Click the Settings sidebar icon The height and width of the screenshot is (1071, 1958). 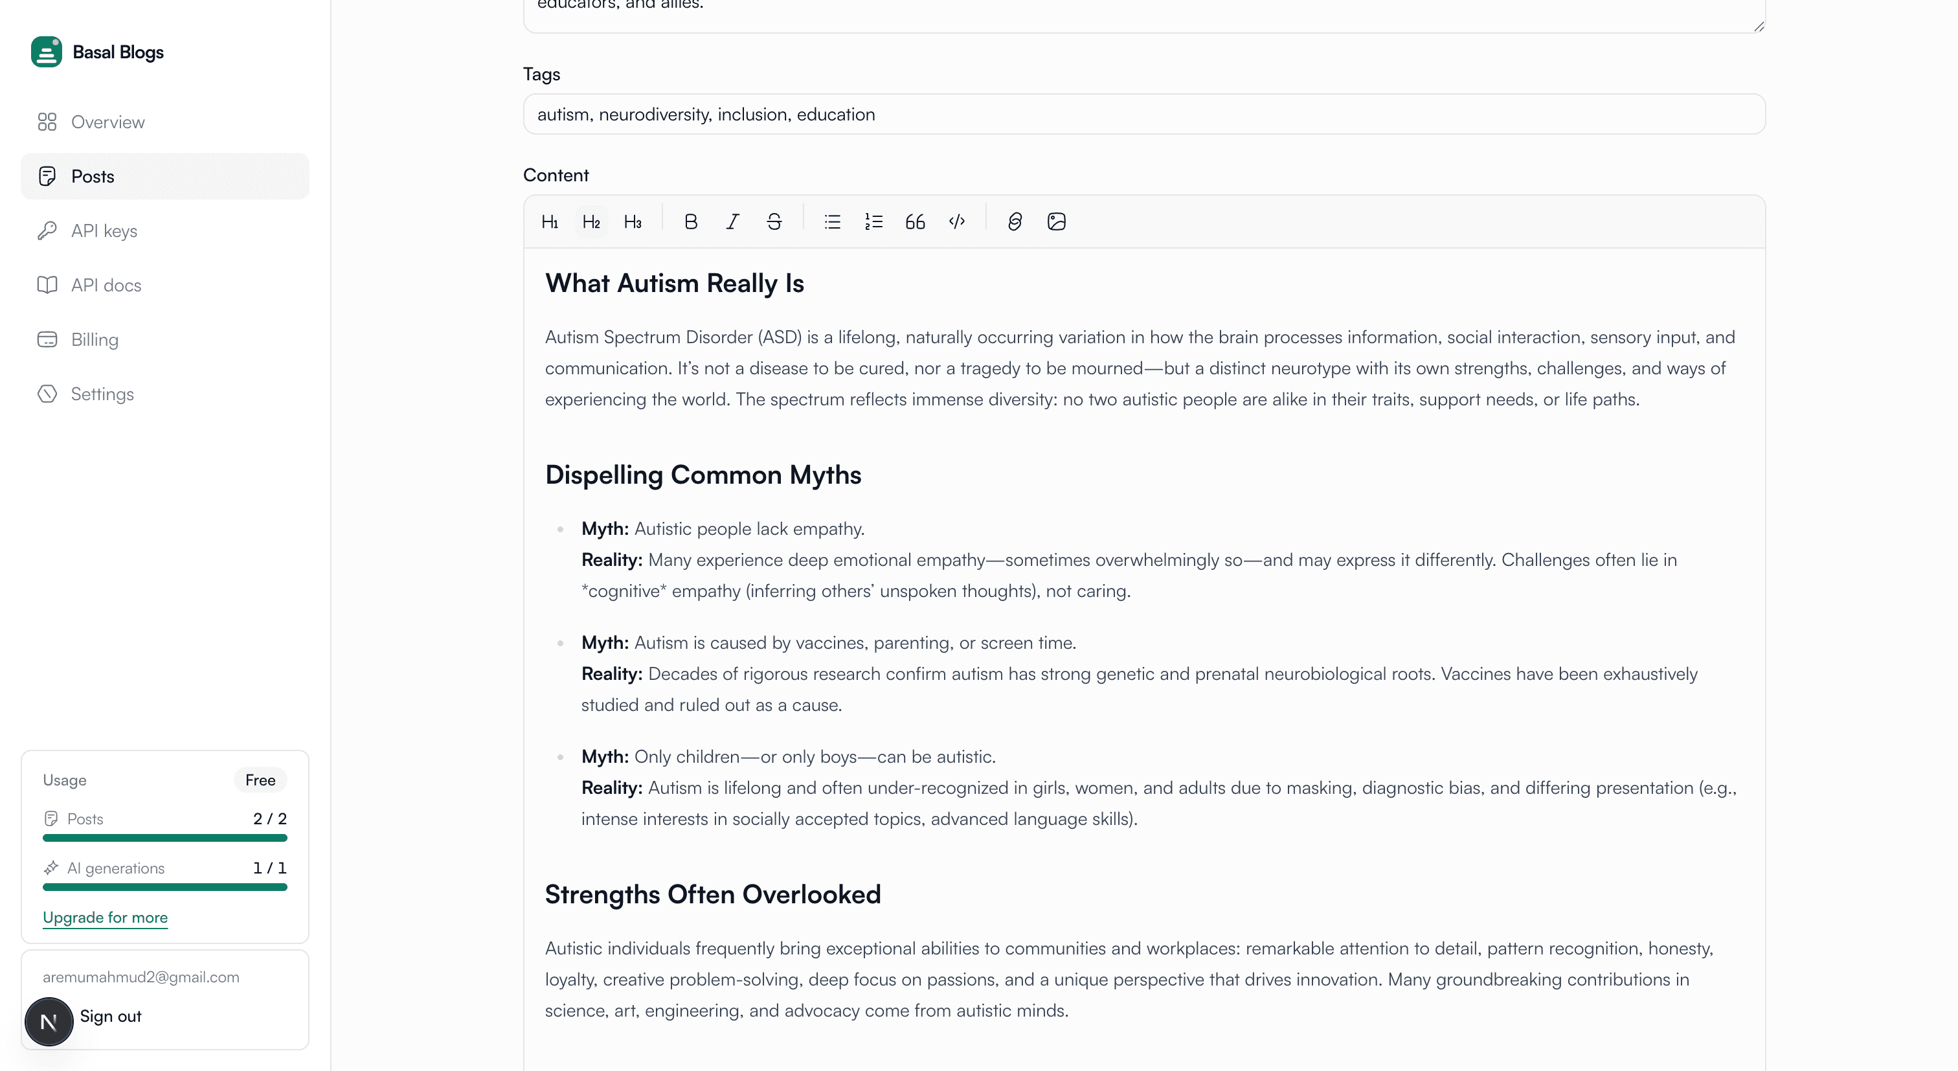(x=47, y=394)
